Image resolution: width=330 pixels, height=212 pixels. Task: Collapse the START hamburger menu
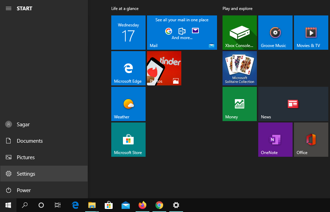(9, 9)
